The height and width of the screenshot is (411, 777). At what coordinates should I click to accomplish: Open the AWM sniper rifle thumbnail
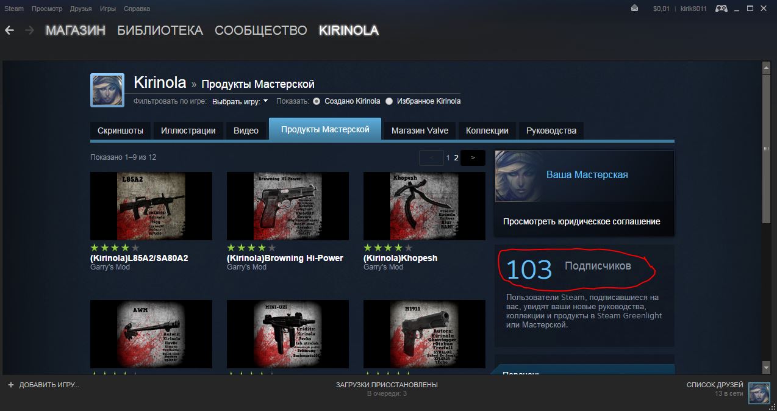151,334
